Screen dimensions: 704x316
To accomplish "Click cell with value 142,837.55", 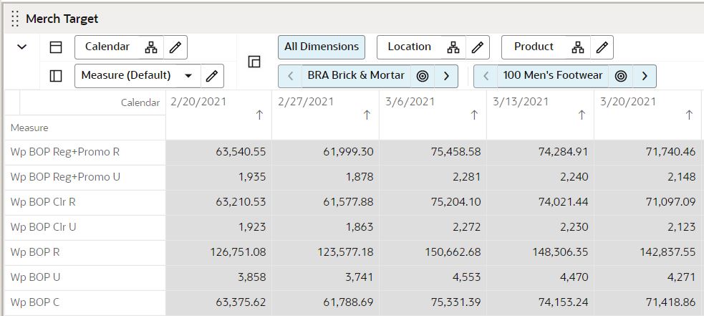I will click(x=648, y=252).
